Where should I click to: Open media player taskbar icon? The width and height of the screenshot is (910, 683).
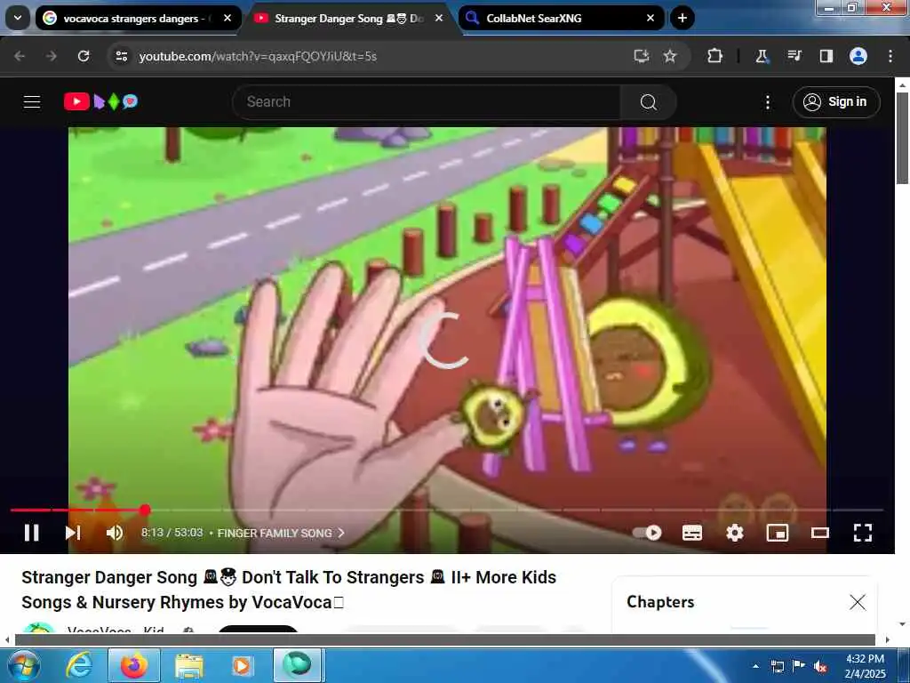click(x=242, y=666)
